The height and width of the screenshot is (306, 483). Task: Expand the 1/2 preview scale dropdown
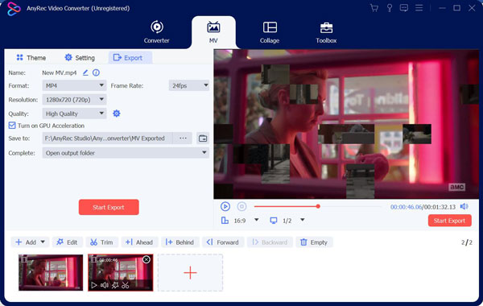tap(303, 220)
